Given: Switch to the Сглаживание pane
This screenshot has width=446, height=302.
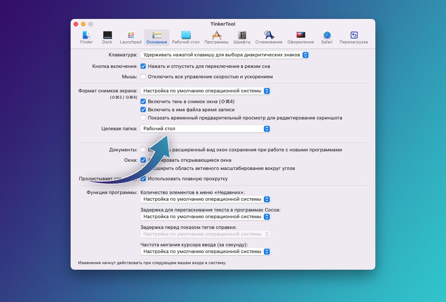Looking at the screenshot, I should [x=269, y=37].
